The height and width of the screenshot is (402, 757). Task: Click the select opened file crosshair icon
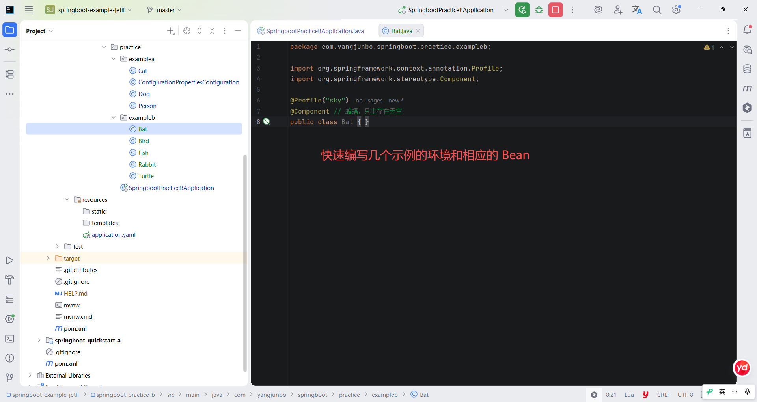187,31
